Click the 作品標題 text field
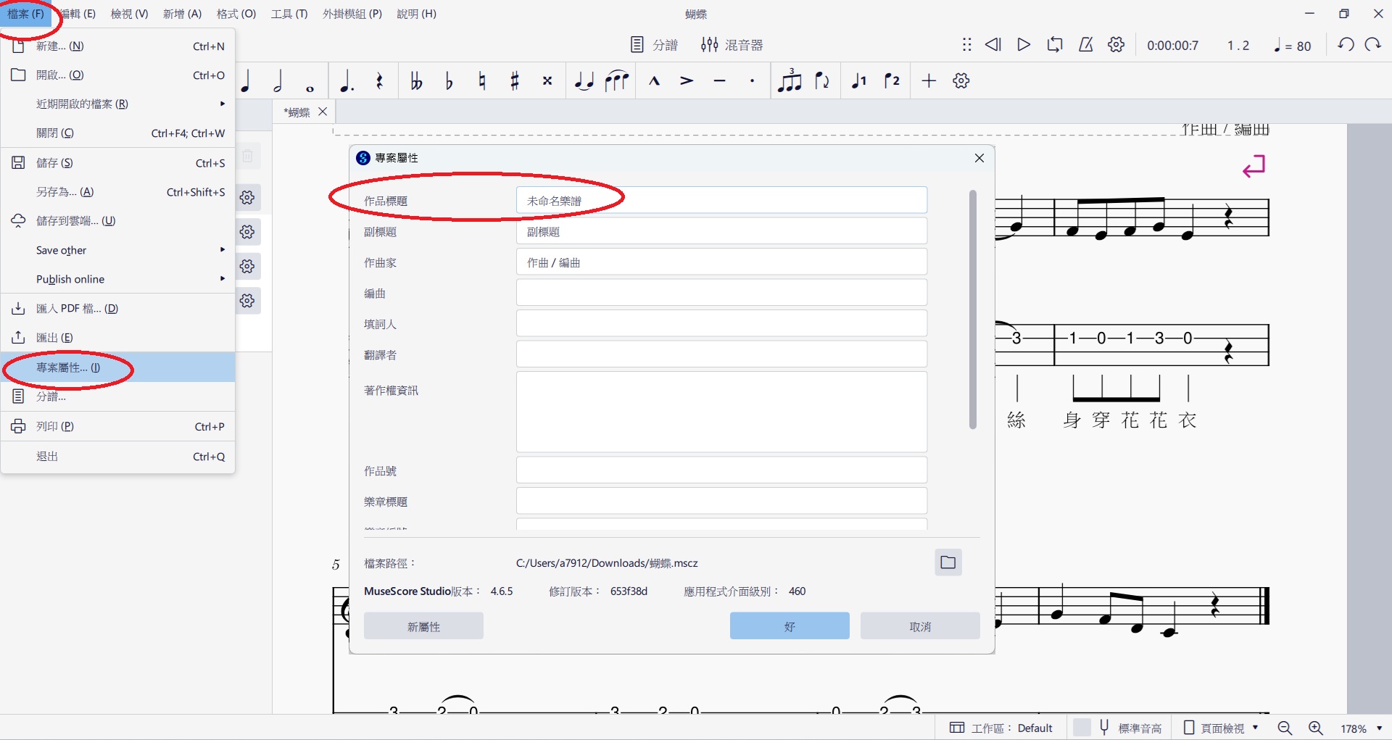This screenshot has width=1392, height=740. (721, 201)
